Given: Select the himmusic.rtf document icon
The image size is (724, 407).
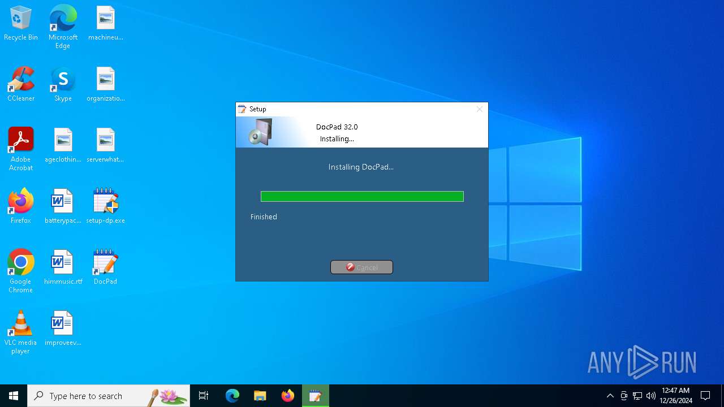Looking at the screenshot, I should tap(63, 268).
